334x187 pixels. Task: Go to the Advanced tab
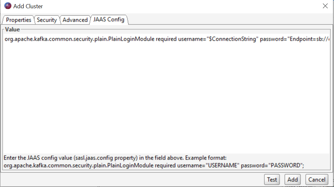[75, 20]
